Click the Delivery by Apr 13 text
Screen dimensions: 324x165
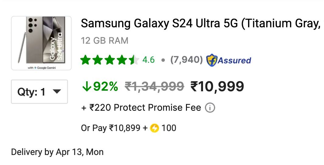[57, 152]
